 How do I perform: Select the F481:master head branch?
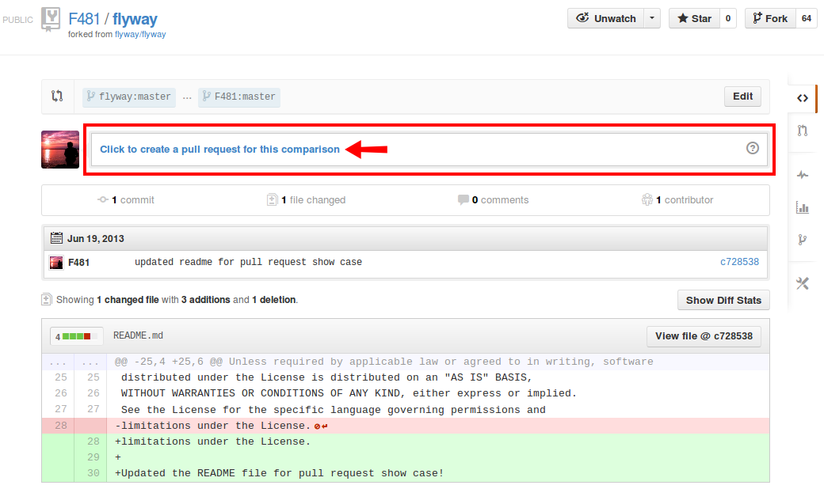tap(239, 97)
